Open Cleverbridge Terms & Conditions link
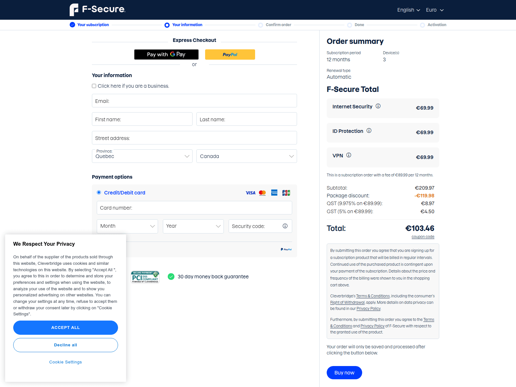Screen dimensions: 516x387 click(373, 296)
